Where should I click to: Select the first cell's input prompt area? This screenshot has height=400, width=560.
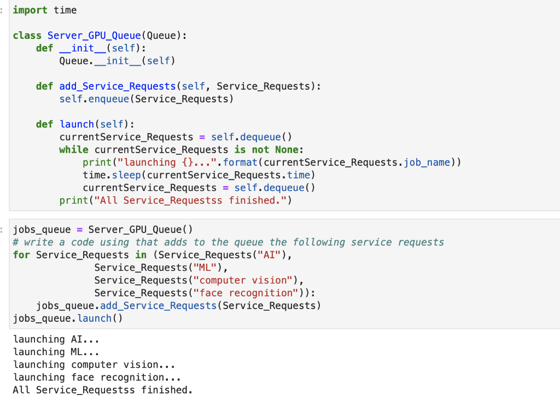click(3, 10)
